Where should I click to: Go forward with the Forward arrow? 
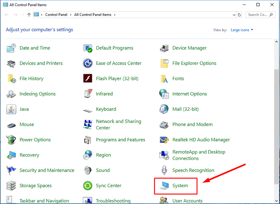16,15
